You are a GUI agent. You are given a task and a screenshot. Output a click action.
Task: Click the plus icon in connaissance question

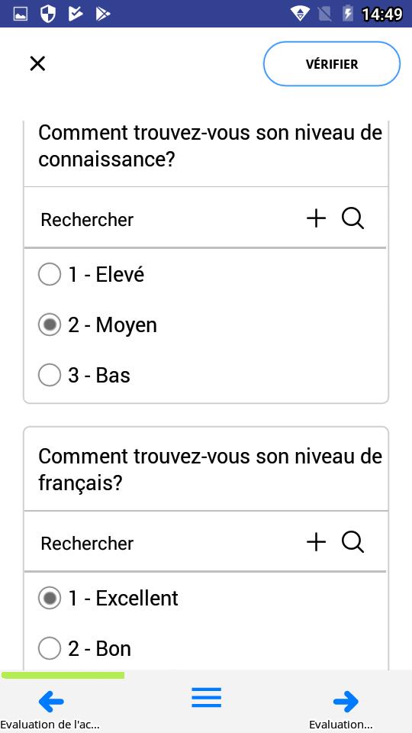(x=316, y=218)
